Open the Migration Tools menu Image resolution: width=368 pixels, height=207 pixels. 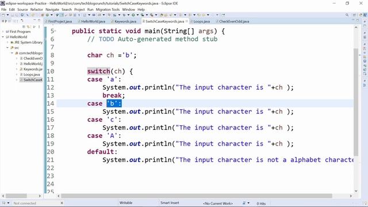pos(108,10)
